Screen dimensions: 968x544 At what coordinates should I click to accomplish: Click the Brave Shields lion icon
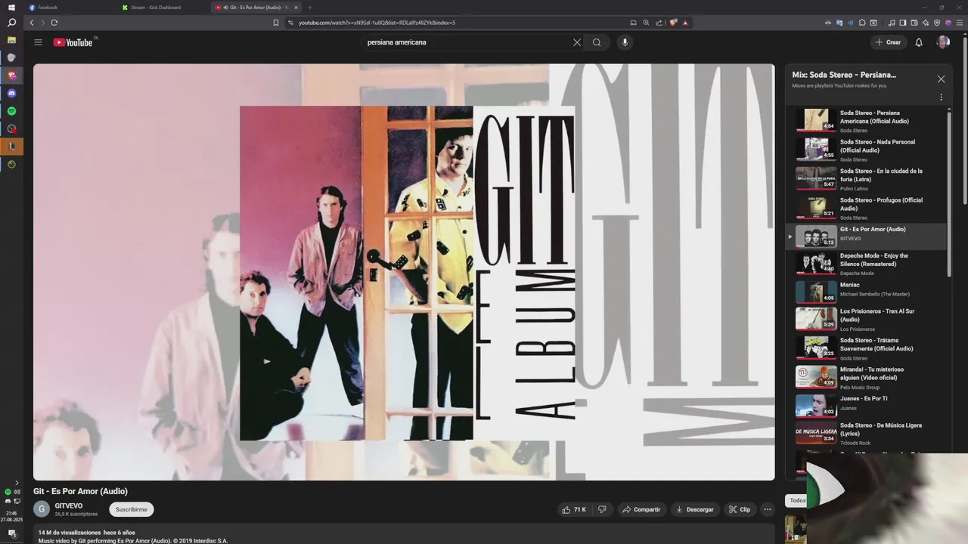(x=673, y=23)
